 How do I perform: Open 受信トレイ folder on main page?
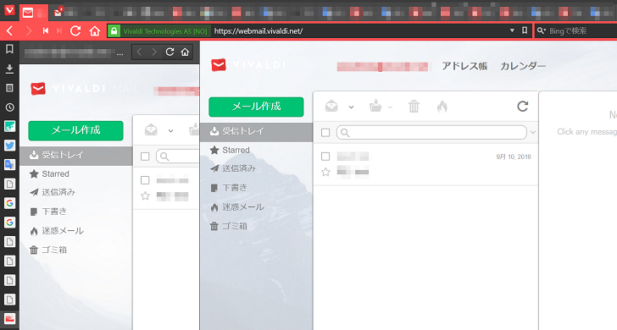pyautogui.click(x=256, y=131)
